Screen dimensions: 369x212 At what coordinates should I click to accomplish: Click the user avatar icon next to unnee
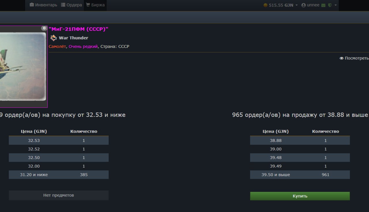click(304, 5)
